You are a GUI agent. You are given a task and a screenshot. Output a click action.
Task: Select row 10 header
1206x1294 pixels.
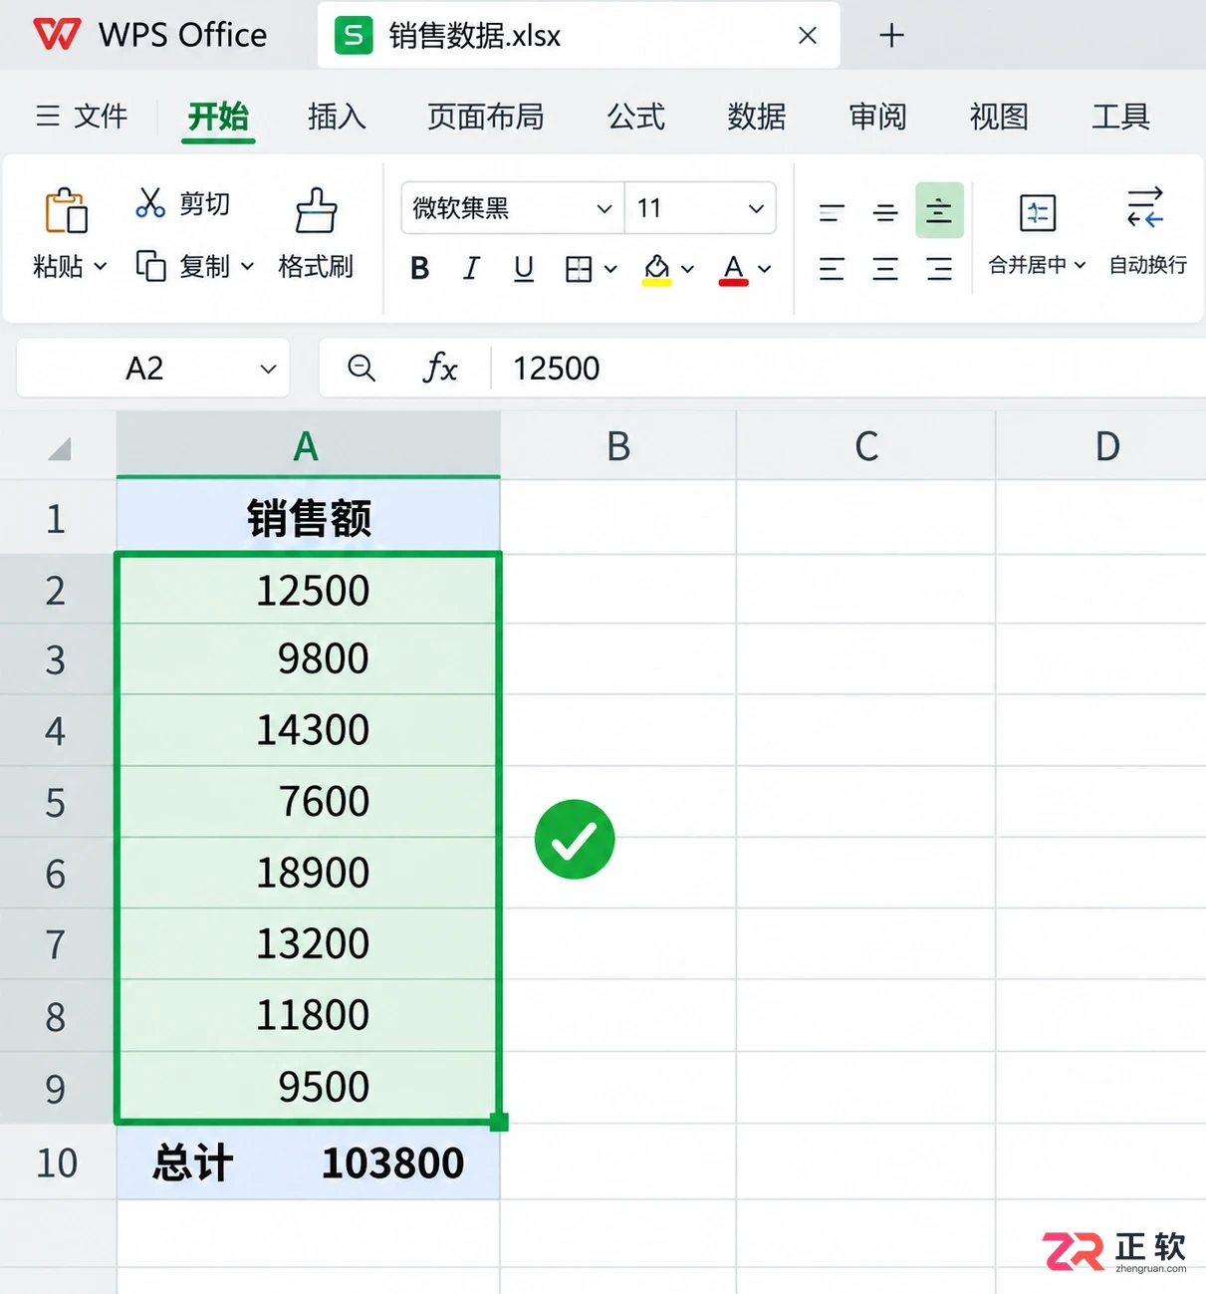(57, 1163)
